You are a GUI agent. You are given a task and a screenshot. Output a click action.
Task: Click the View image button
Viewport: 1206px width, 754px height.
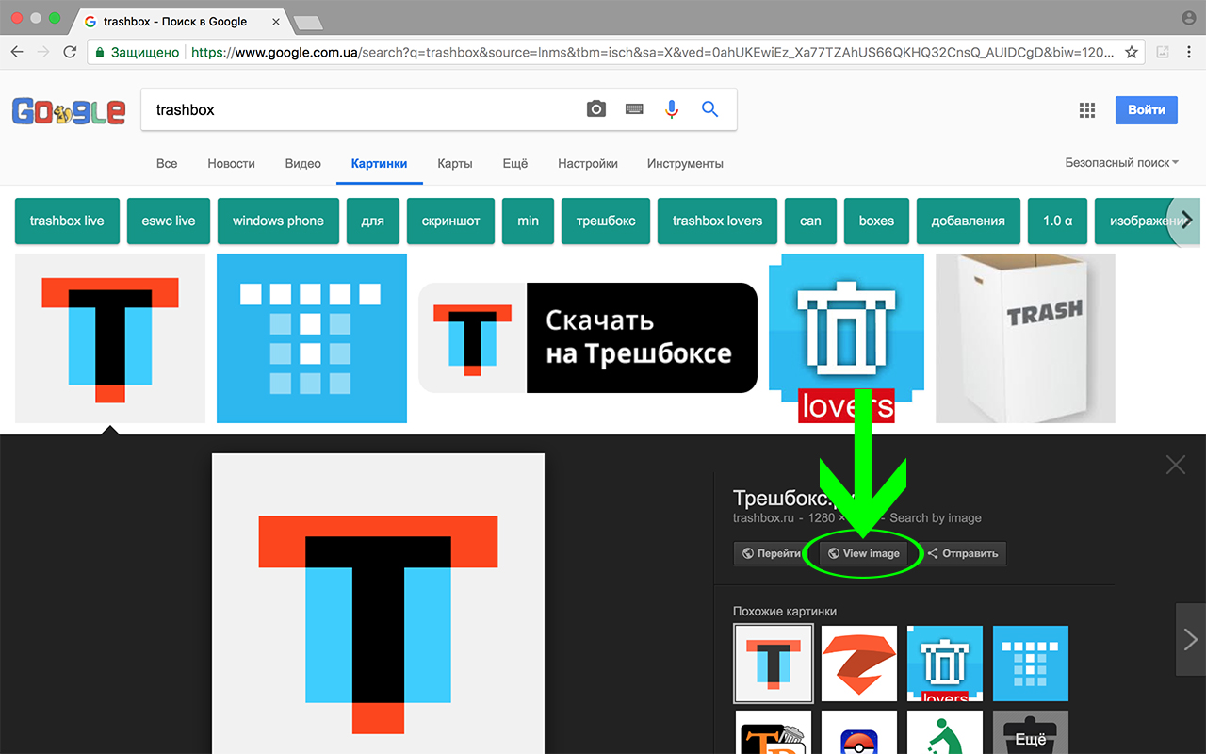coord(863,553)
